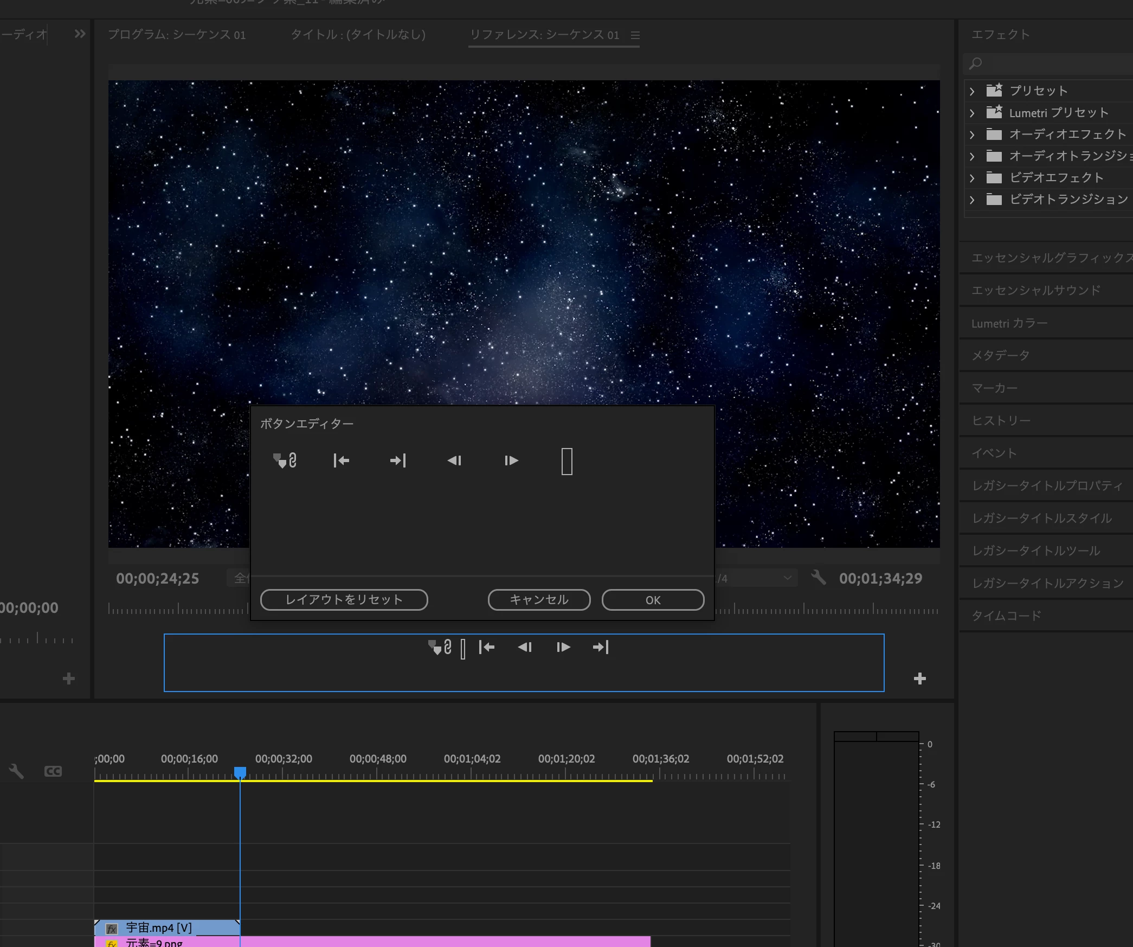Toggle the timeline captions CC icon
Viewport: 1133px width, 947px height.
pos(53,771)
